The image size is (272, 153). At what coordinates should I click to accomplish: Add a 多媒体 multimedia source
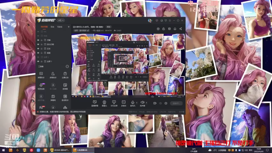(123, 103)
